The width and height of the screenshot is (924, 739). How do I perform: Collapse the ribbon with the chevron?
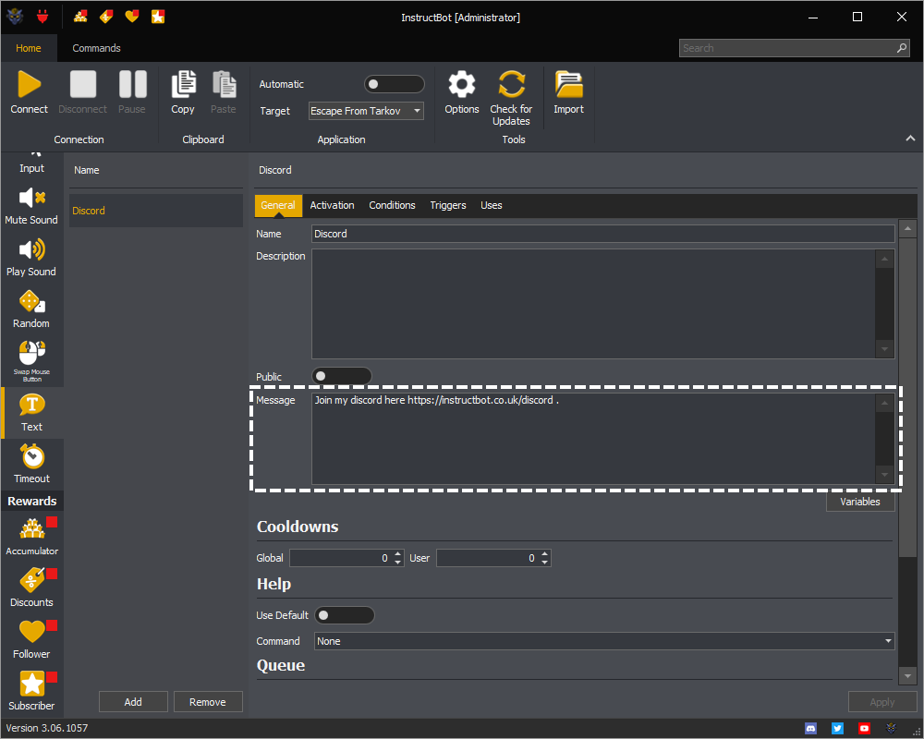pyautogui.click(x=910, y=139)
